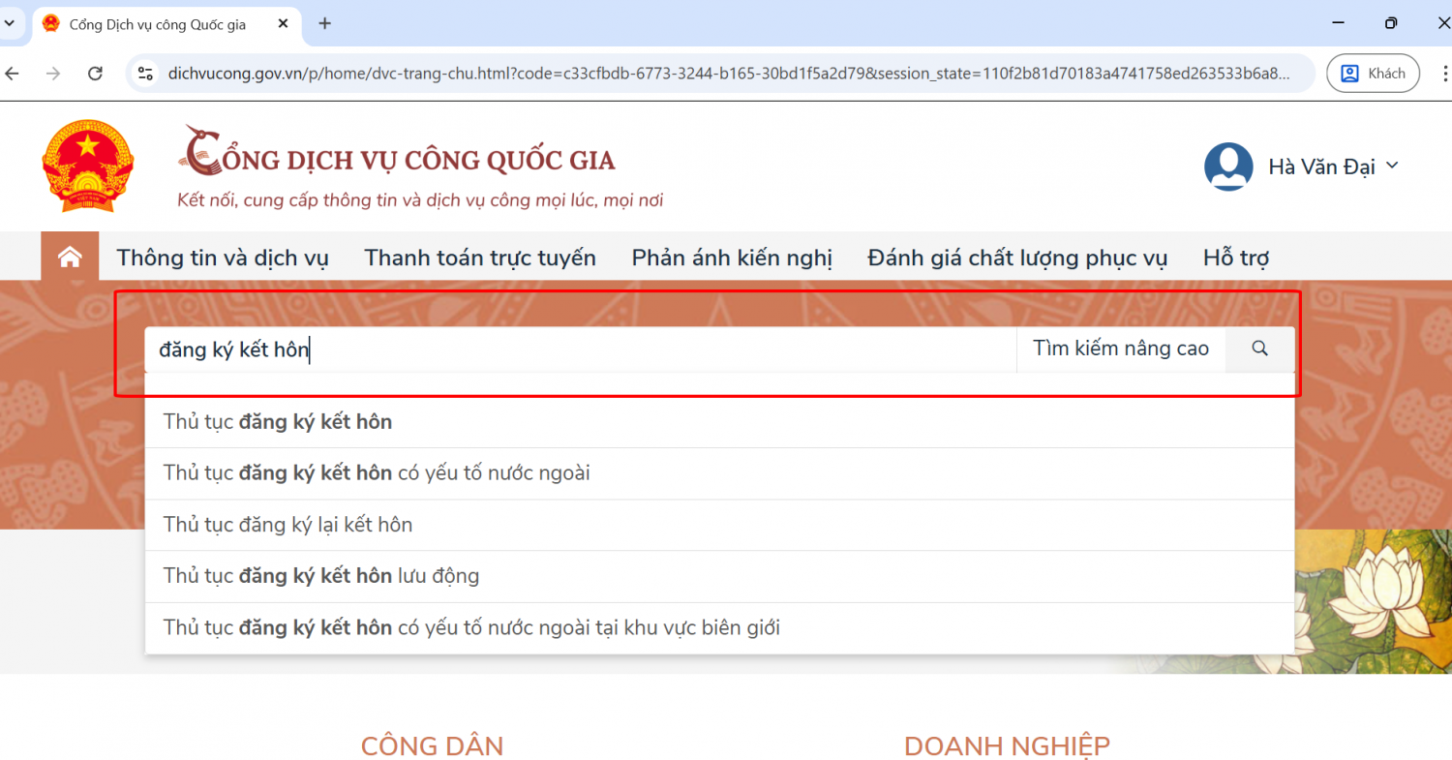
Task: Close the Cổng Dịch vụ công tab
Action: point(283,23)
